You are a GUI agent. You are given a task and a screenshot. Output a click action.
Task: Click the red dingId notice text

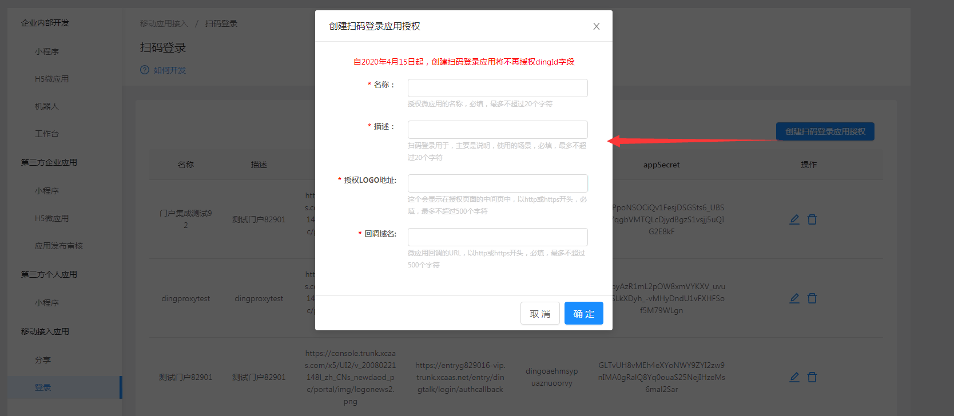[x=464, y=62]
